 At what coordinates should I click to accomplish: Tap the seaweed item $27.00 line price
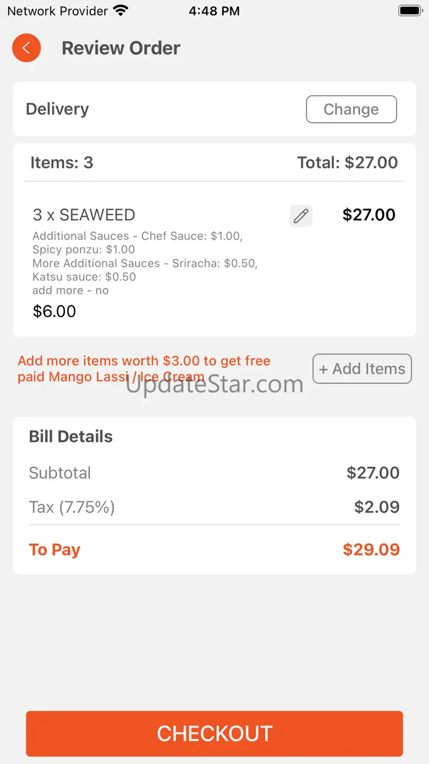pos(369,215)
